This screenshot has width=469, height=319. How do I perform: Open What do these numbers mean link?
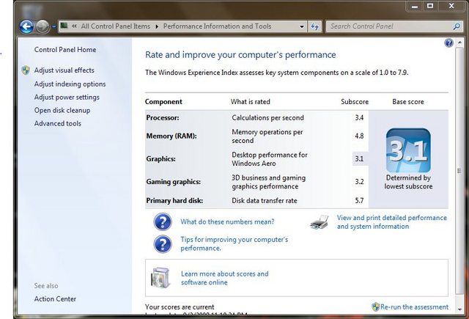[x=227, y=221]
